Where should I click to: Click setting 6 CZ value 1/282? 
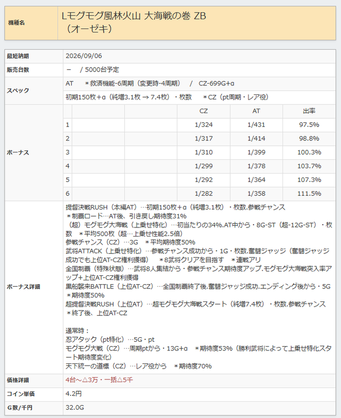pyautogui.click(x=203, y=194)
